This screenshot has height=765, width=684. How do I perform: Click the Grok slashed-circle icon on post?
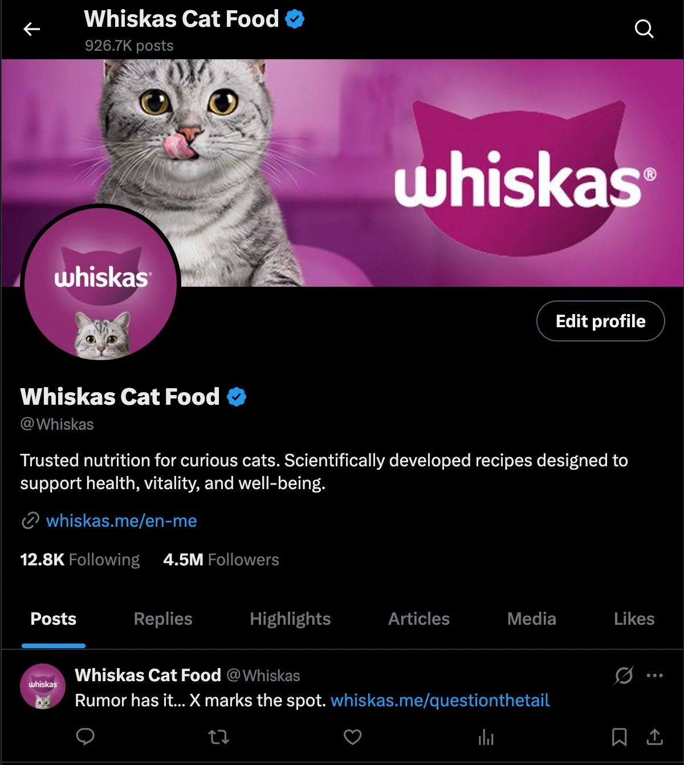tap(624, 676)
